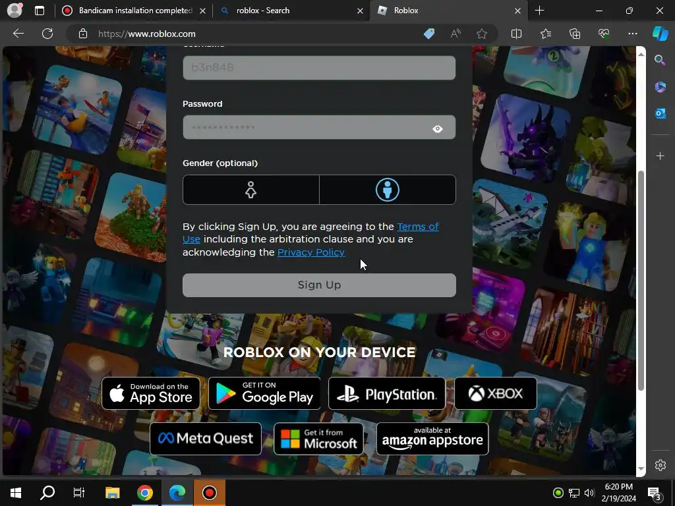Click the scrollbar up arrow
Screen dimensions: 675x506
(641, 54)
